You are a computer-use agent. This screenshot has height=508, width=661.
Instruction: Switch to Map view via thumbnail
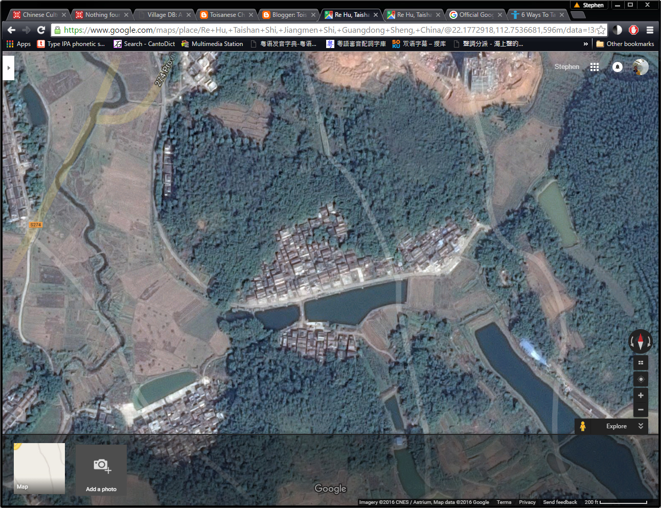click(39, 468)
